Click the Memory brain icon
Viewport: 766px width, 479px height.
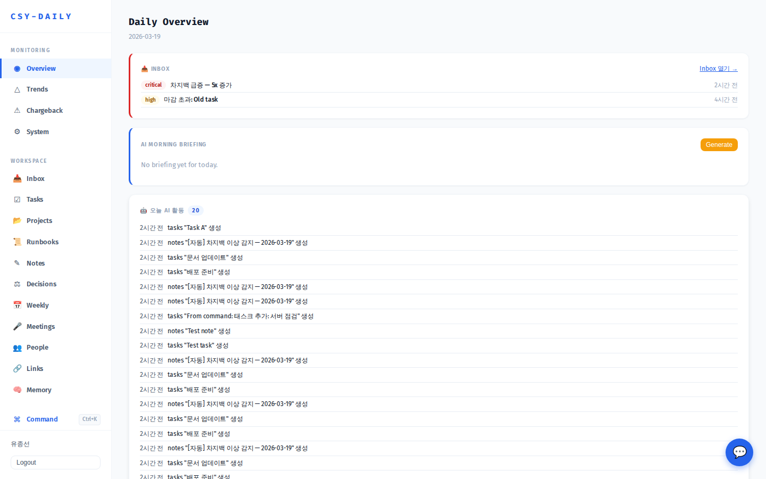pyautogui.click(x=17, y=390)
